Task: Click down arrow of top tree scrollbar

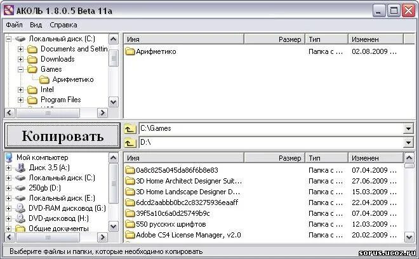Action: point(114,102)
